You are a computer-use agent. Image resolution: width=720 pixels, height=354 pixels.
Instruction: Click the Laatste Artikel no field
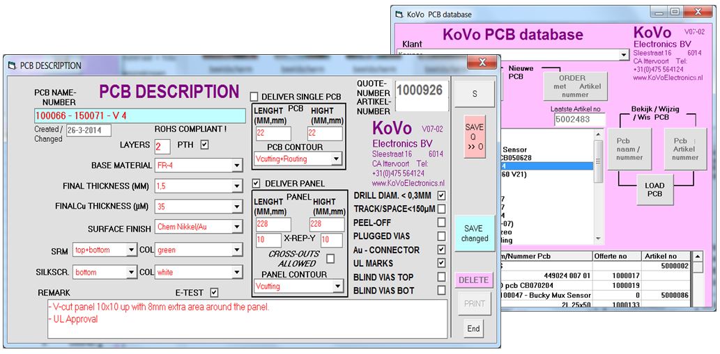click(x=579, y=120)
